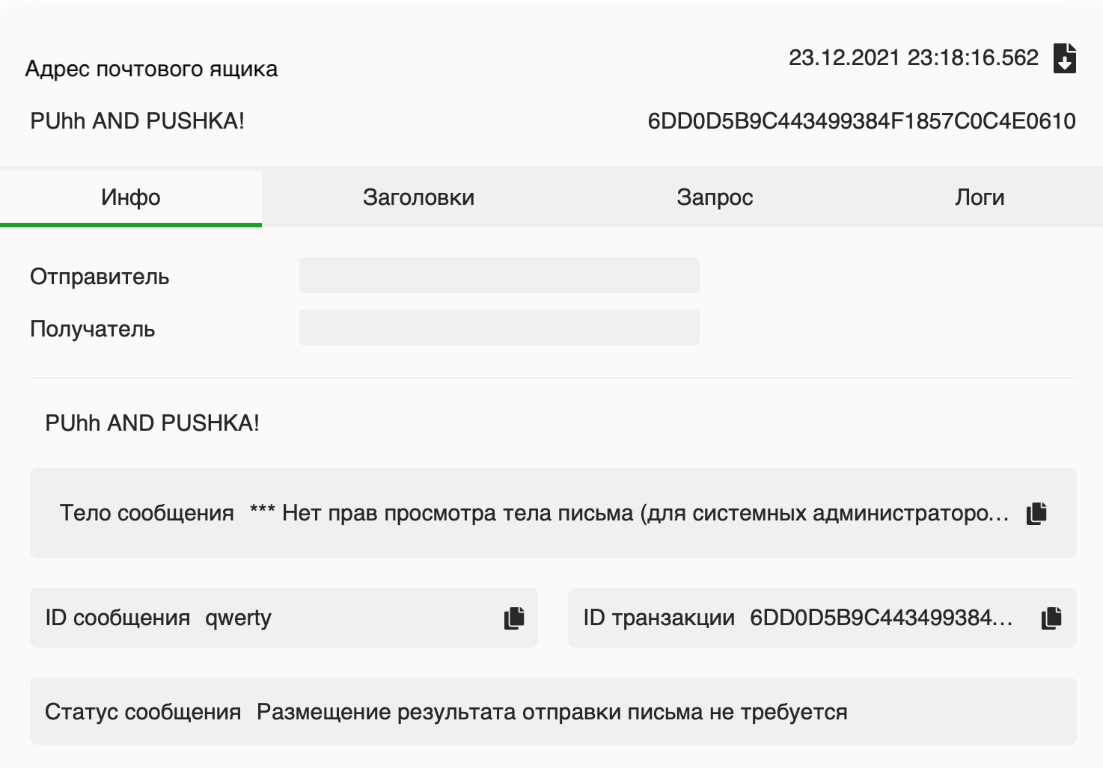
Task: Open the Запрос tab
Action: (x=715, y=197)
